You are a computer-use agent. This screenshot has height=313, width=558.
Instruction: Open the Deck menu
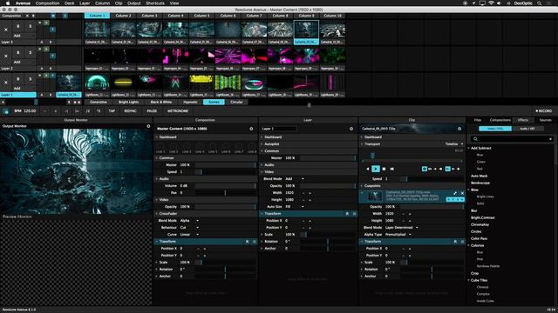click(x=70, y=3)
